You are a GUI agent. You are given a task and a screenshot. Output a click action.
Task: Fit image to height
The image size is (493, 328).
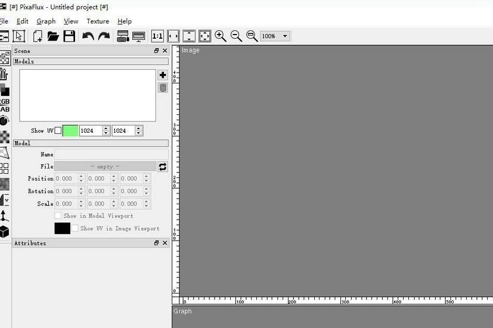[x=189, y=36]
